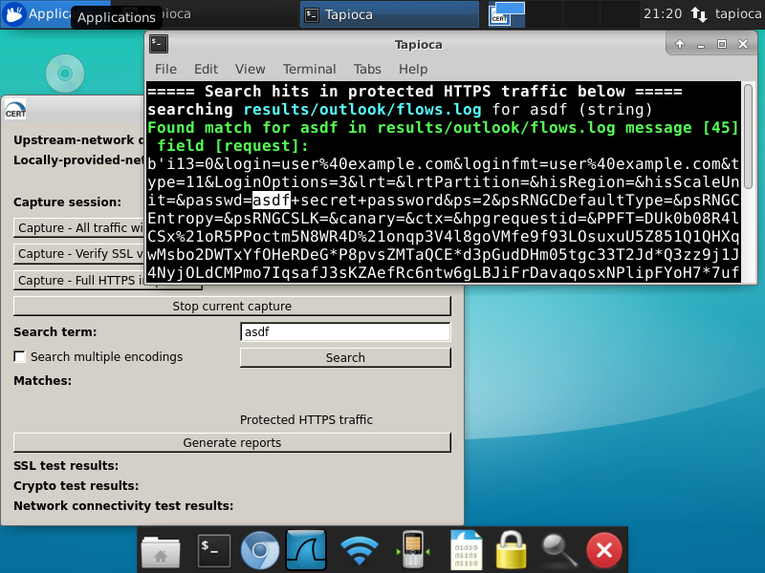Launch Wireshark from the dock
The width and height of the screenshot is (765, 573).
307,550
